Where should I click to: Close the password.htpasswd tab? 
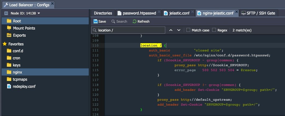coord(159,11)
